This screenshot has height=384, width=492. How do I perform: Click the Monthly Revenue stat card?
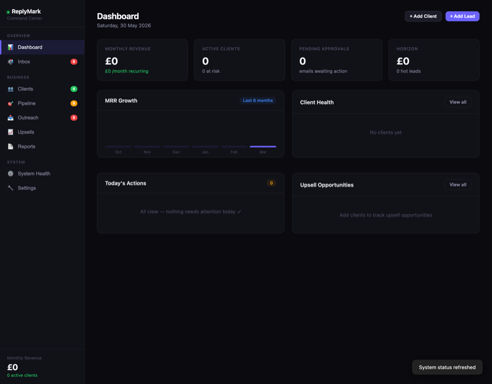click(143, 60)
